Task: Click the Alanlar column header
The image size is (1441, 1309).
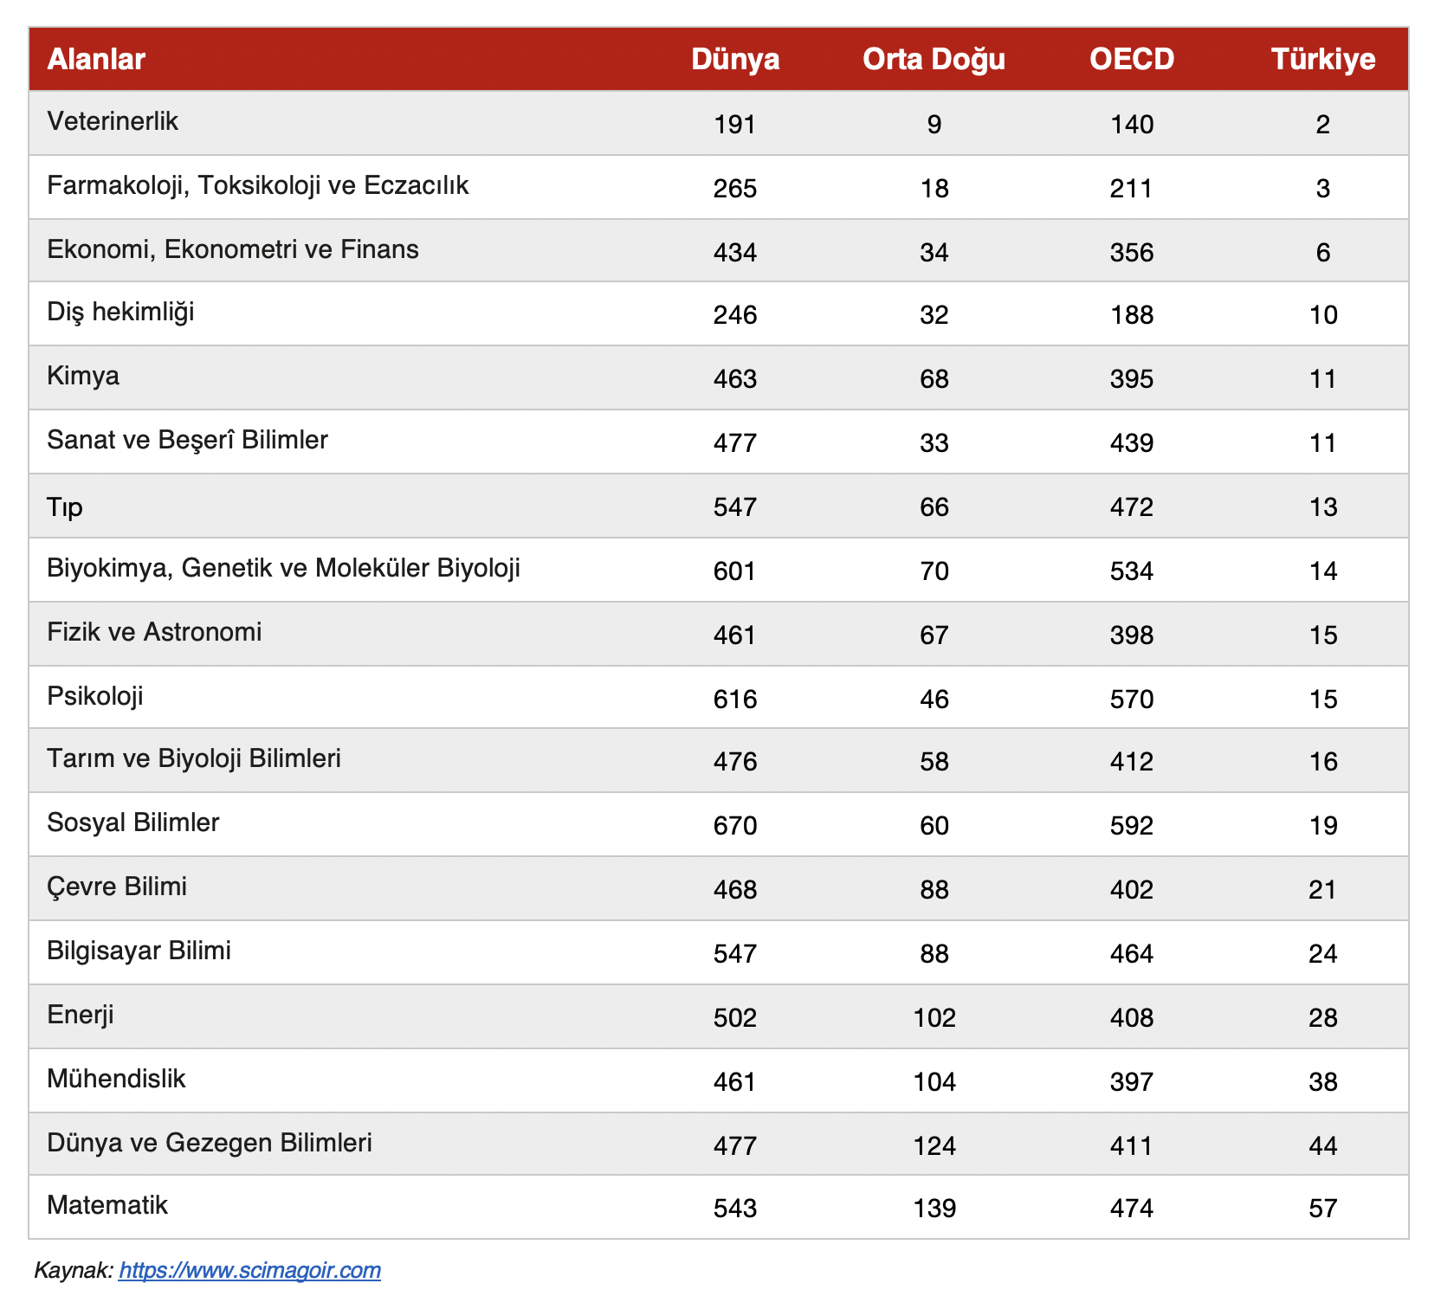Action: pos(96,59)
